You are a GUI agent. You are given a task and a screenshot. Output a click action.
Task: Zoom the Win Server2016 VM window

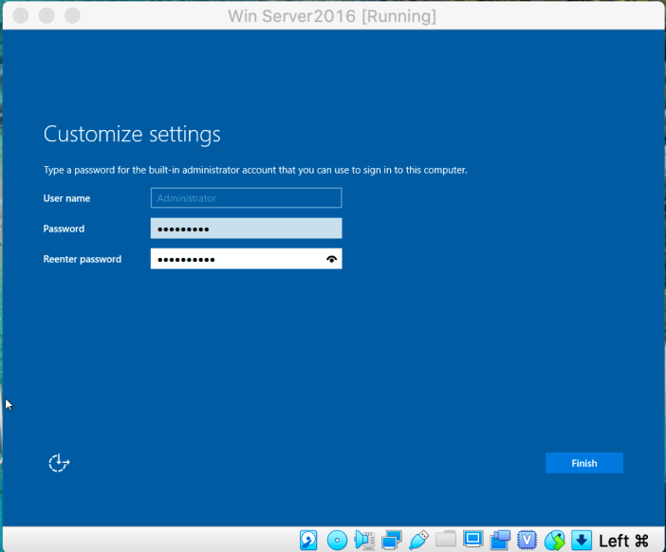coord(72,16)
